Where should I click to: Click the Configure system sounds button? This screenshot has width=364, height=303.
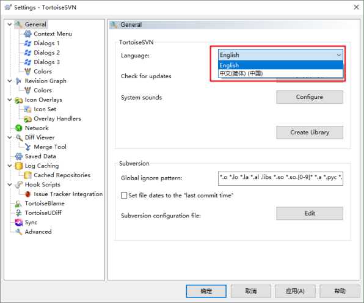click(x=310, y=97)
